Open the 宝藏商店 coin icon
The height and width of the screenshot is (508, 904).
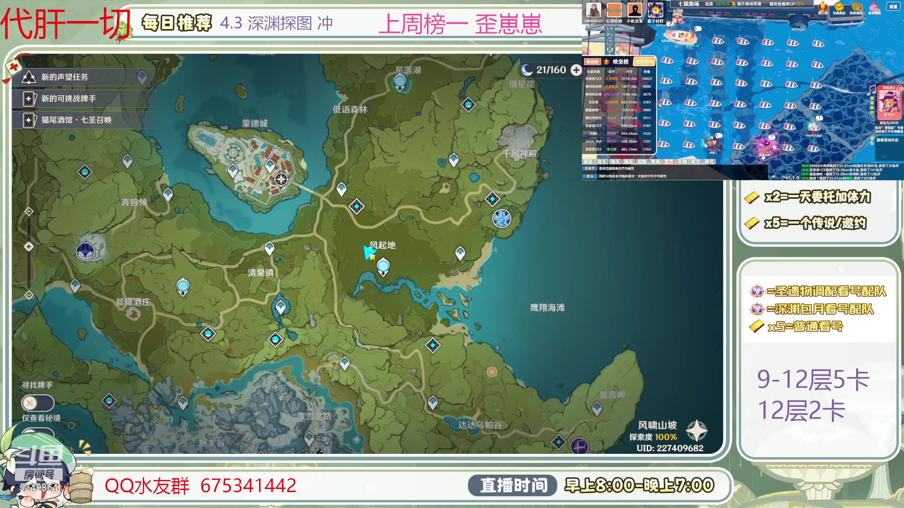pyautogui.click(x=839, y=8)
